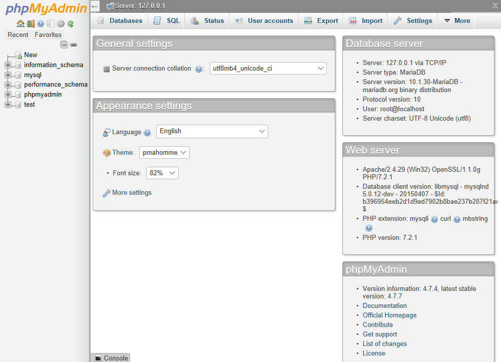Open the Language dropdown
The width and height of the screenshot is (501, 362).
point(212,131)
